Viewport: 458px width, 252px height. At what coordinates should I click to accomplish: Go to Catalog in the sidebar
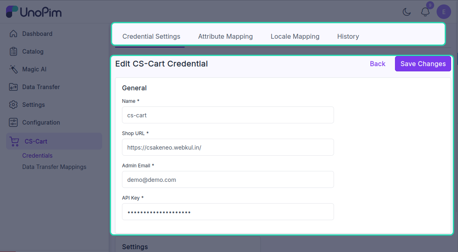[x=33, y=51]
